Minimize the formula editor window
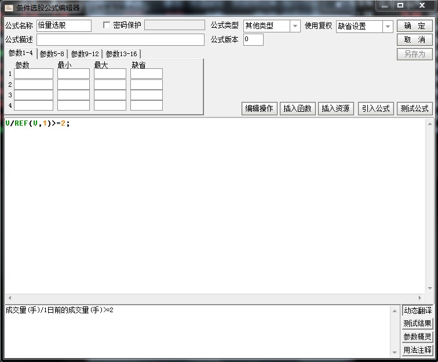The height and width of the screenshot is (362, 438). (385, 6)
